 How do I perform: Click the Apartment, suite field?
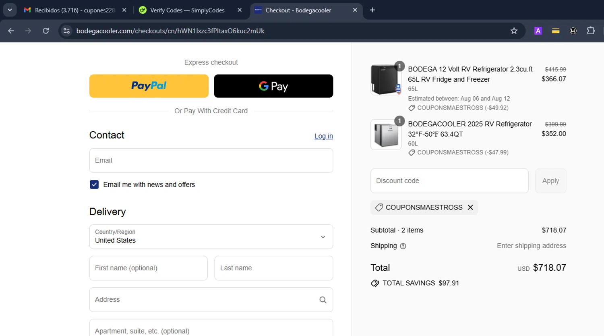tap(211, 328)
